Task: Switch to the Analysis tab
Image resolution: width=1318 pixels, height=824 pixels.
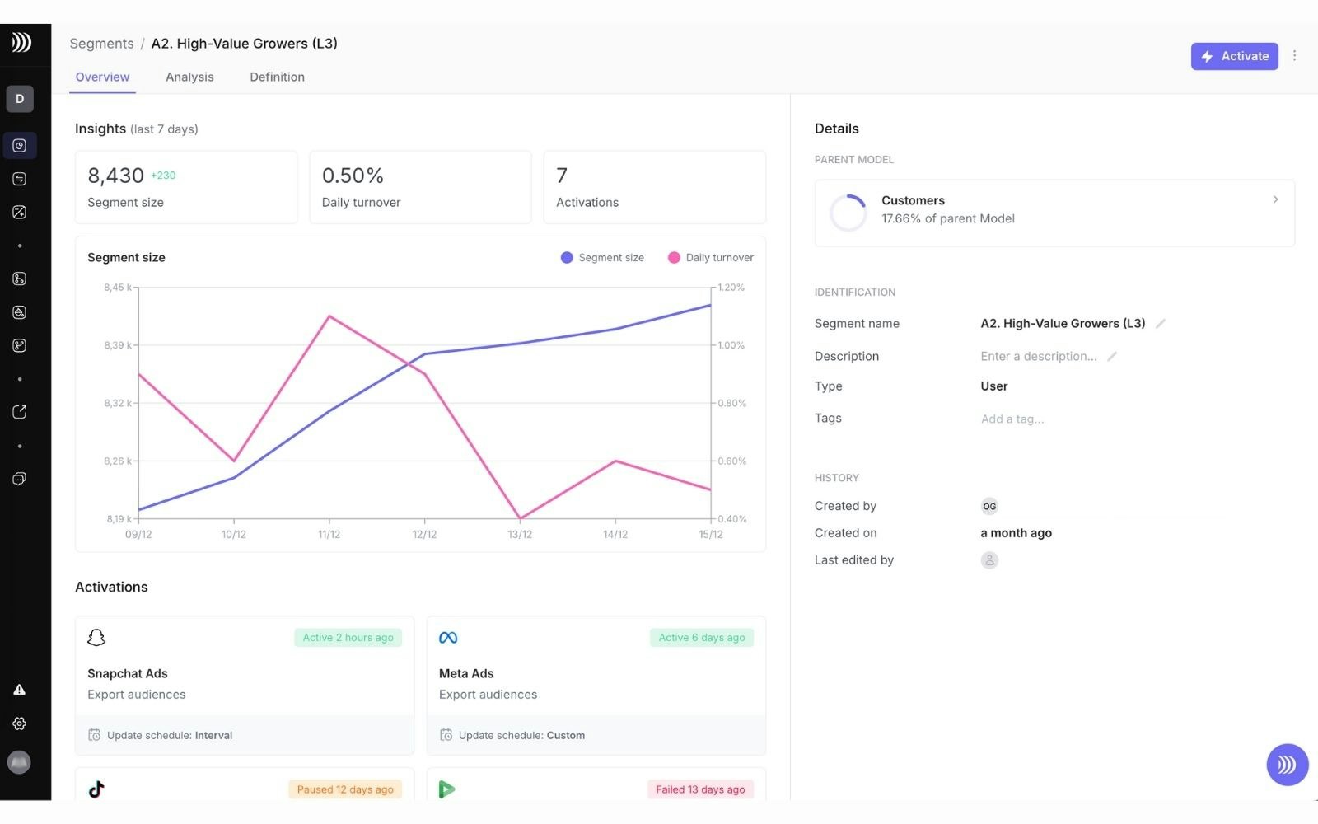Action: click(x=189, y=77)
